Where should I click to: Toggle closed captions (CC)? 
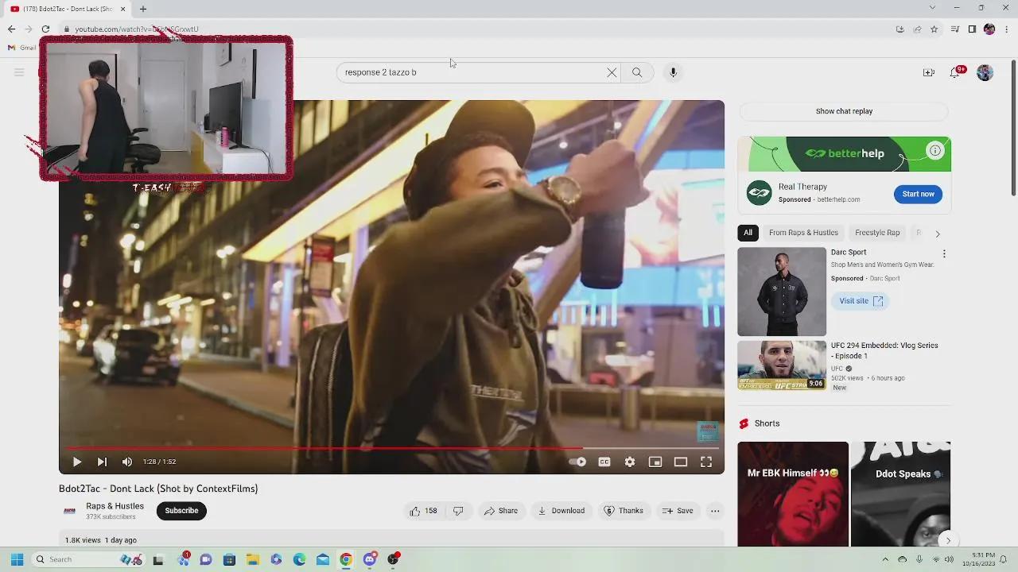[604, 462]
